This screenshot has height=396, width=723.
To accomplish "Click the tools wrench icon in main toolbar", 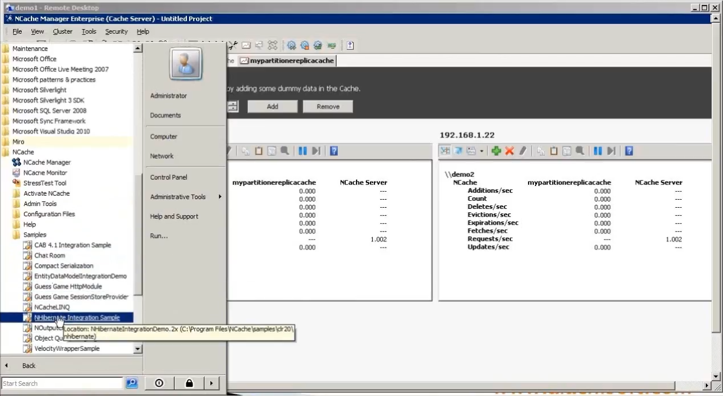I will pyautogui.click(x=233, y=45).
